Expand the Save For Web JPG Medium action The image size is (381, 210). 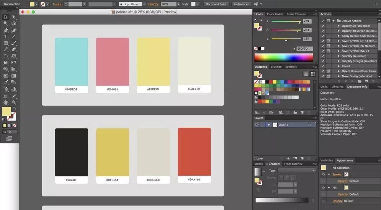pyautogui.click(x=339, y=46)
